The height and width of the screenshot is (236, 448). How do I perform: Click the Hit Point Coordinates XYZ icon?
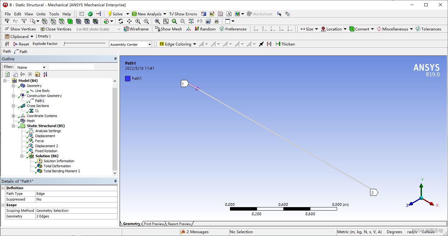pyautogui.click(x=24, y=21)
